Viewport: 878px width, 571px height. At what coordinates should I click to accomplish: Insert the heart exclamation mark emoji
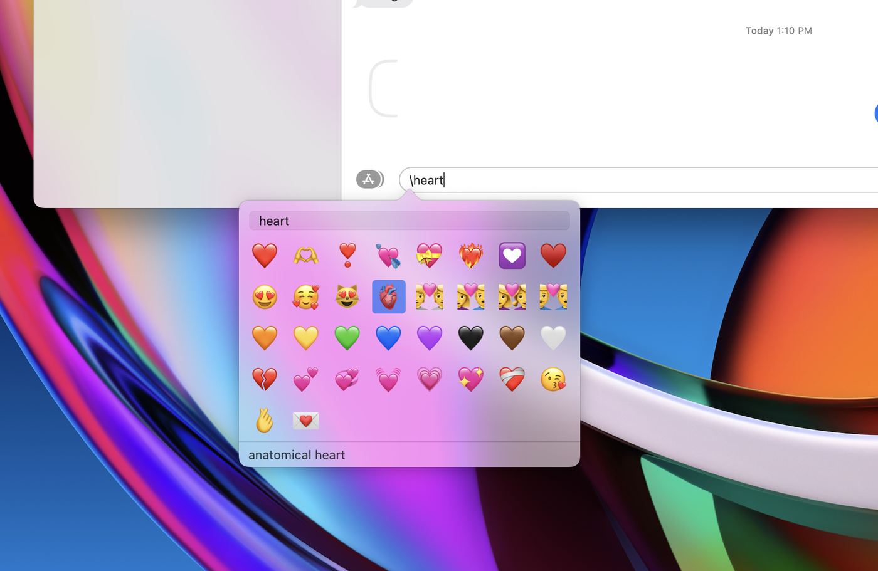point(347,255)
